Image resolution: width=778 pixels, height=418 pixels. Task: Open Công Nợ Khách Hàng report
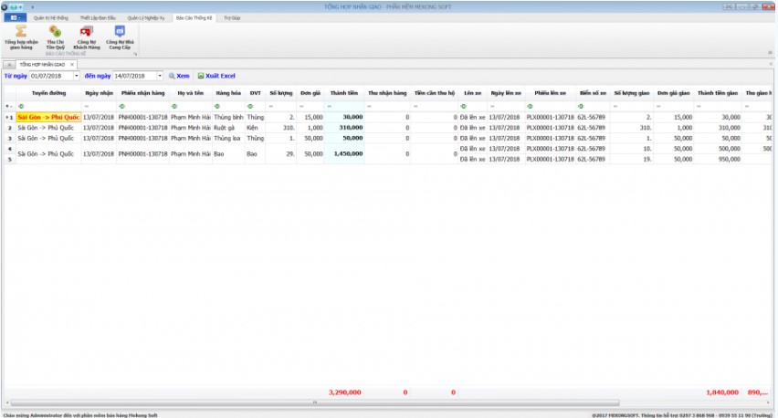(x=87, y=35)
